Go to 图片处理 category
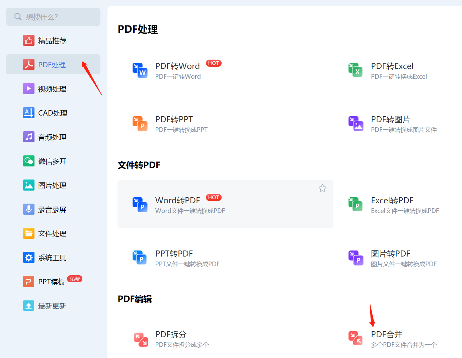The width and height of the screenshot is (462, 358). pos(52,186)
